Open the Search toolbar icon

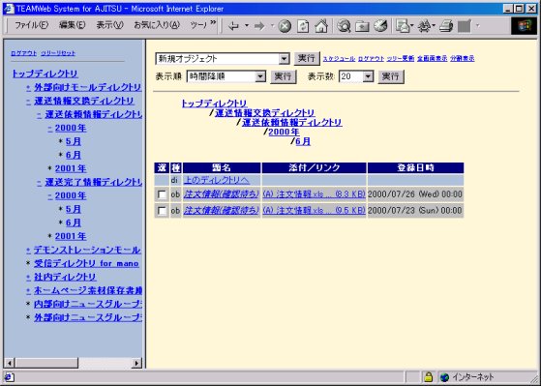pos(344,26)
